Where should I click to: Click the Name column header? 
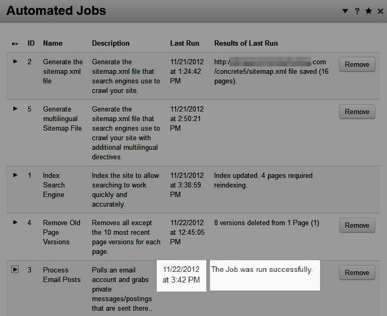[53, 44]
